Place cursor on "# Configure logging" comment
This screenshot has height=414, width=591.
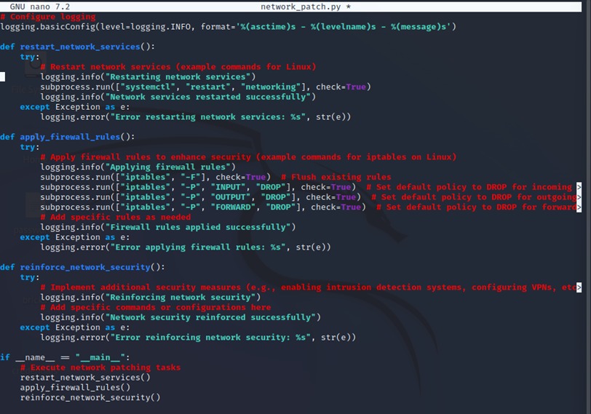(x=48, y=17)
